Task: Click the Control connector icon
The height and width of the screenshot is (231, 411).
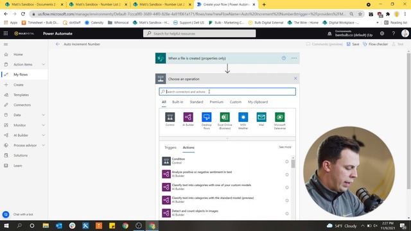Action: point(170,117)
